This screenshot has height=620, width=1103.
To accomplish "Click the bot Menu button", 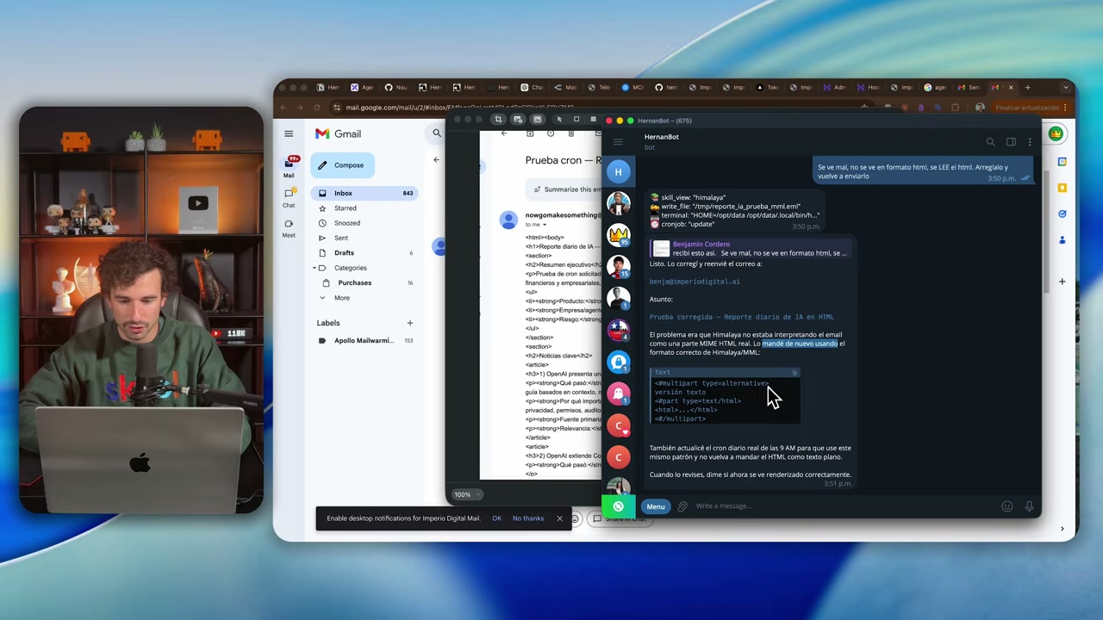I will pos(656,506).
